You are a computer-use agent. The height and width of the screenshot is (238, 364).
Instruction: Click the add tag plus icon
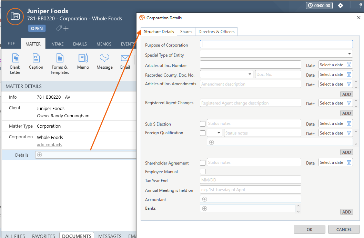coord(66,28)
